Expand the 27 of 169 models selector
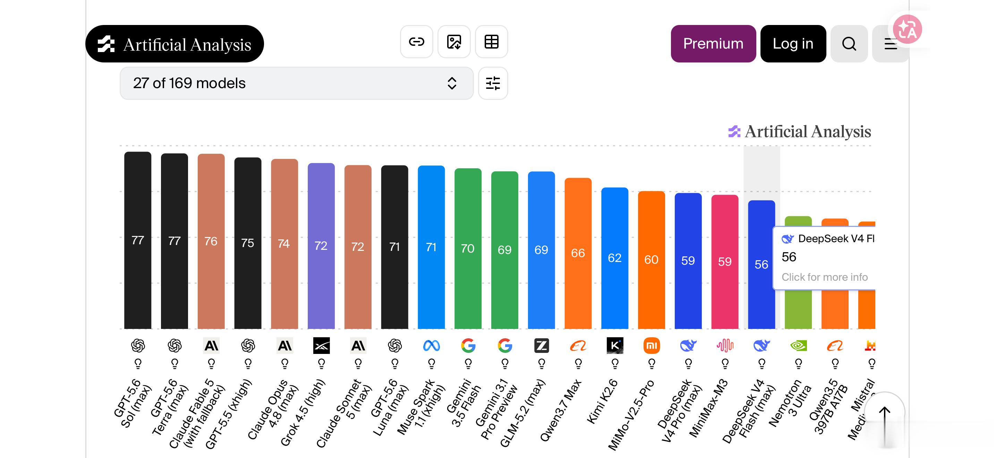The width and height of the screenshot is (995, 458). [x=297, y=83]
